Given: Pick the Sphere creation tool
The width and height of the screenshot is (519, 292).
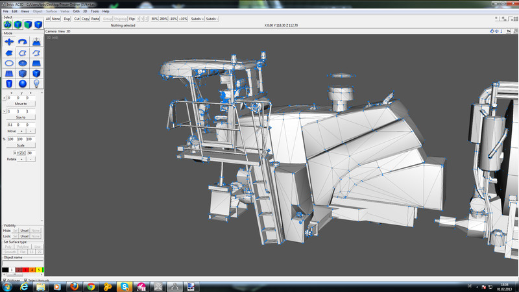Looking at the screenshot, I should coord(23,84).
